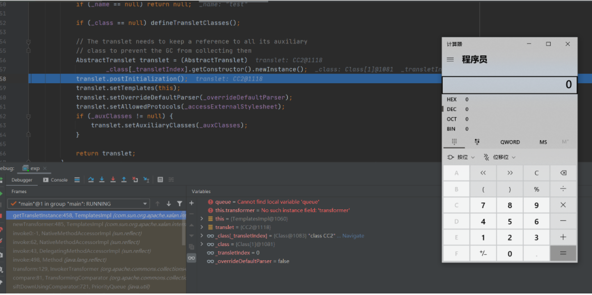Click the equals key in Calculator
This screenshot has height=295, width=592.
(563, 254)
